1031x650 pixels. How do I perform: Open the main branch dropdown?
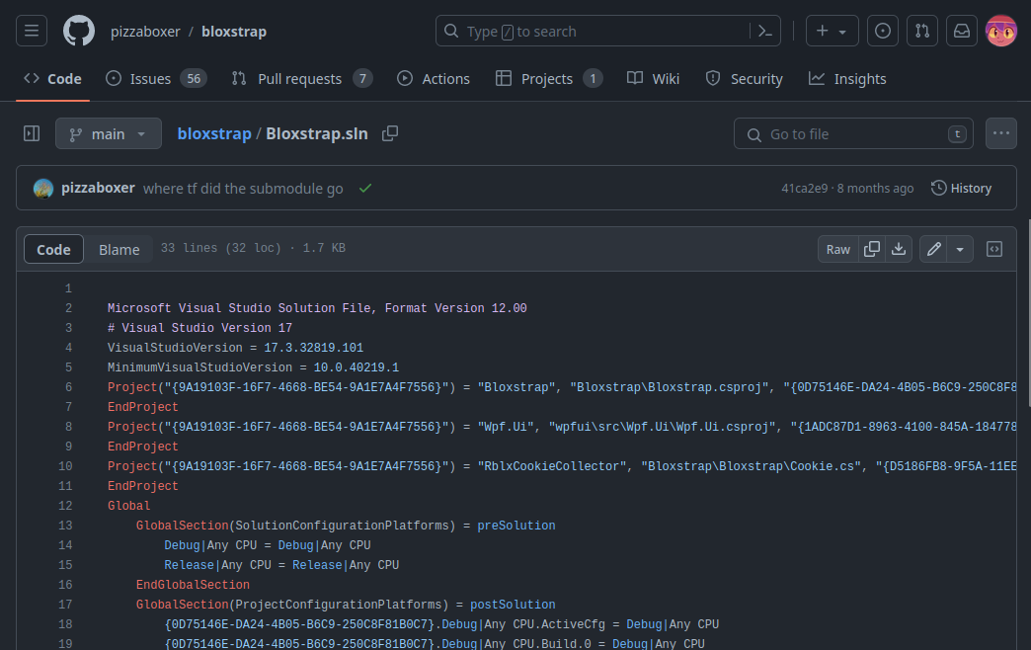click(109, 133)
